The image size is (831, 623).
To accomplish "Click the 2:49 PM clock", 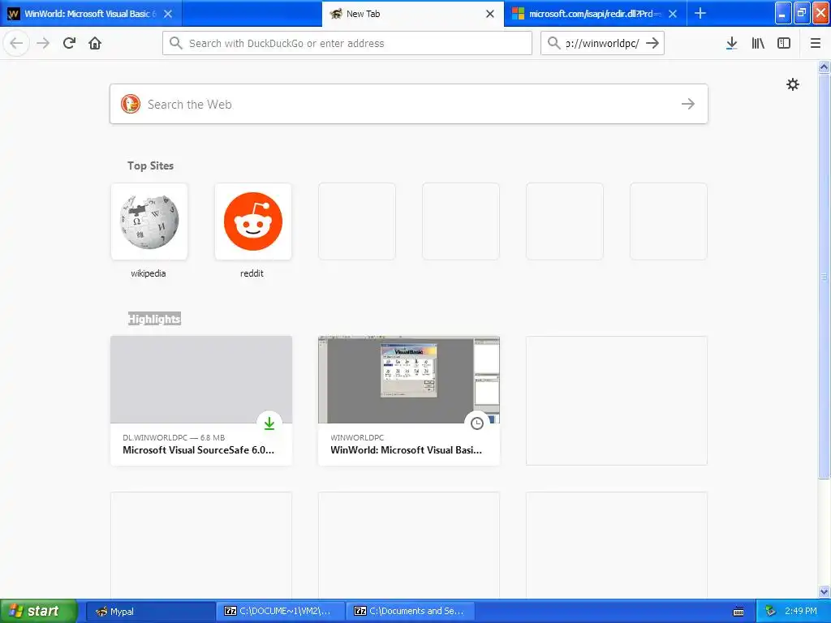I will pyautogui.click(x=801, y=611).
